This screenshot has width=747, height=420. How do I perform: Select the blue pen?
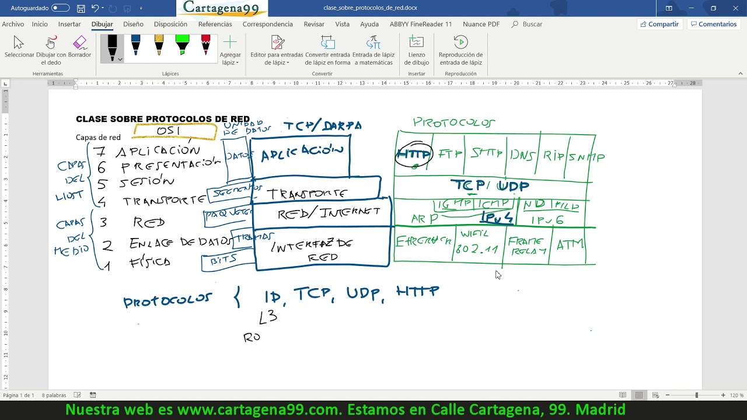point(135,45)
